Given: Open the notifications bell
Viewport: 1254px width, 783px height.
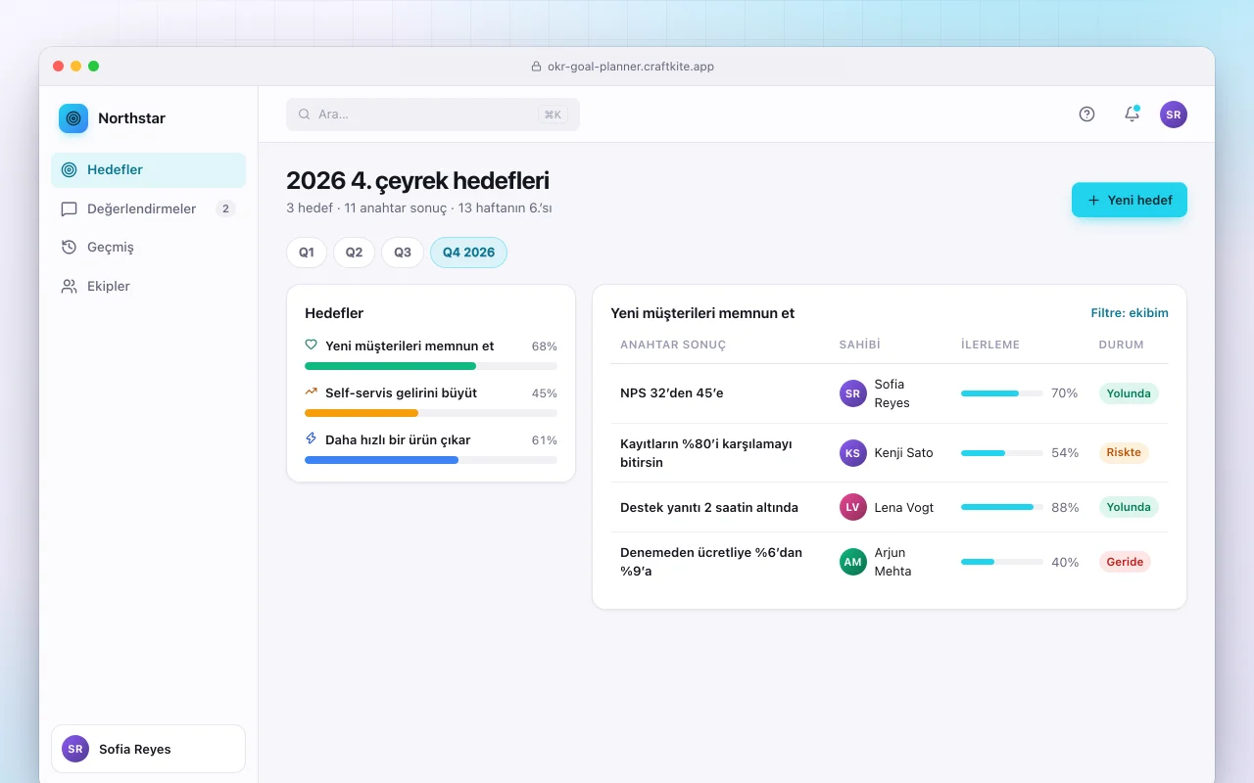Looking at the screenshot, I should tap(1132, 114).
